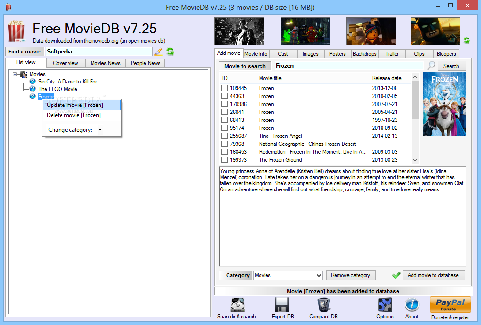Image resolution: width=481 pixels, height=325 pixels.
Task: Choose Update movie [Frozen] from context menu
Action: tap(82, 105)
